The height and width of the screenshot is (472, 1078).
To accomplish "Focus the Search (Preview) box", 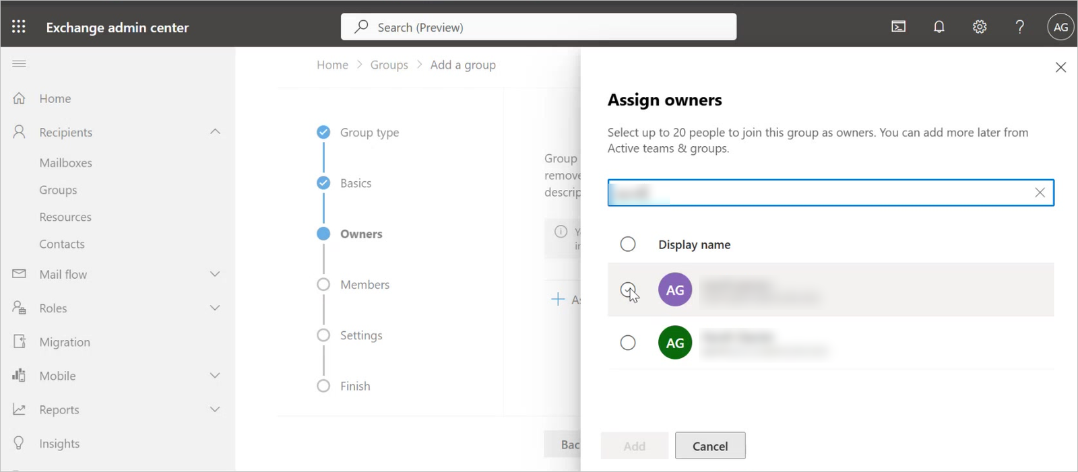I will pyautogui.click(x=538, y=27).
